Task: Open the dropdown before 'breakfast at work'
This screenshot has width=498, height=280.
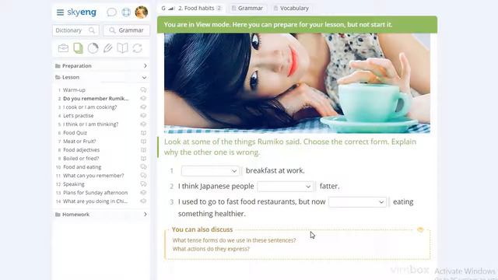Action: point(210,171)
